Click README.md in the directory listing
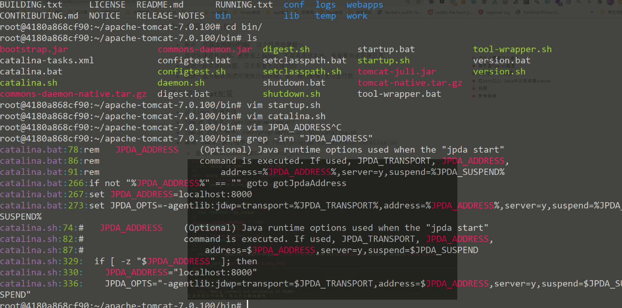 click(160, 5)
